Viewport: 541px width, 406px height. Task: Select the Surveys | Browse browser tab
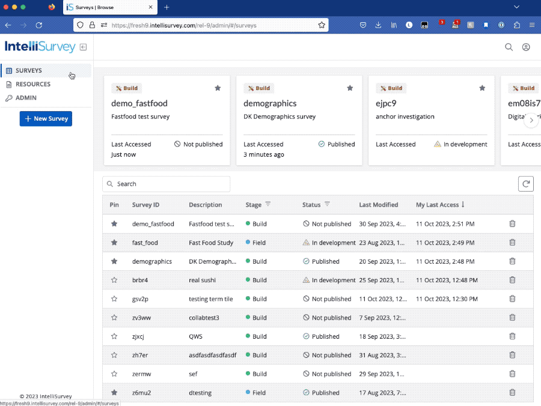click(110, 7)
